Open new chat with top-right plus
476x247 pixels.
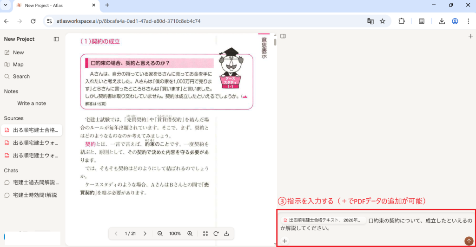tap(470, 36)
